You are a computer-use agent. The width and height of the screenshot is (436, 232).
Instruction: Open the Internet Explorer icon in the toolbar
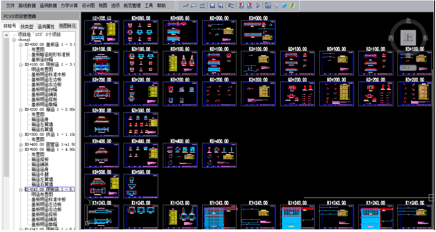284,5
